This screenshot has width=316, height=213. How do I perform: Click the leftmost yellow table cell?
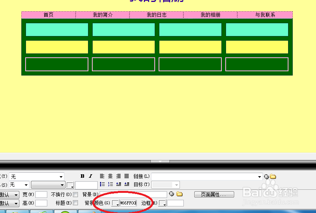tap(57, 47)
